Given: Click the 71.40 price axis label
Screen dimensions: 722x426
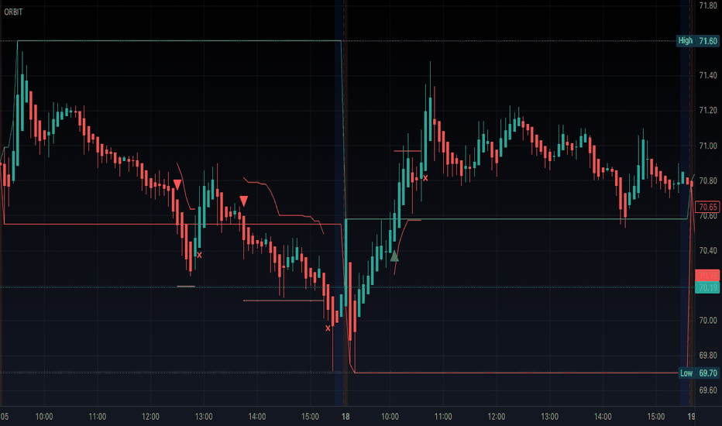Looking at the screenshot, I should [x=708, y=75].
